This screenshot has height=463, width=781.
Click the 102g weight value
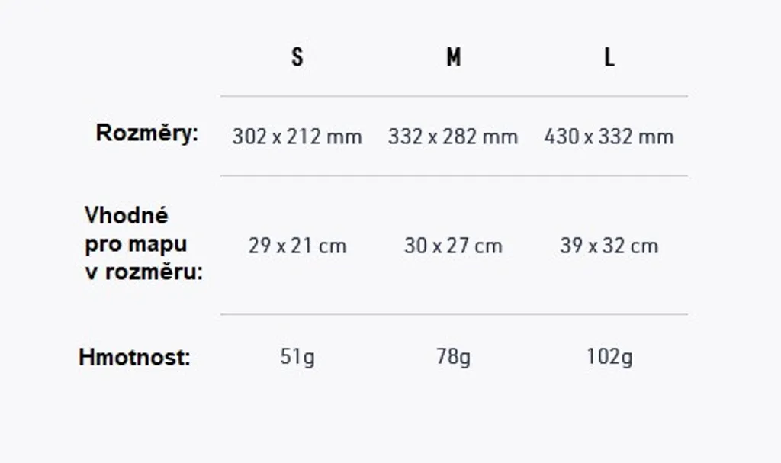click(609, 357)
